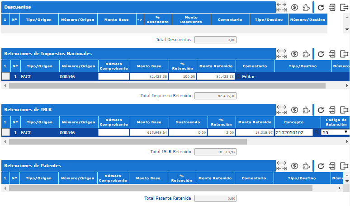Refresh the Descuentos section
The height and width of the screenshot is (206, 350).
[321, 8]
